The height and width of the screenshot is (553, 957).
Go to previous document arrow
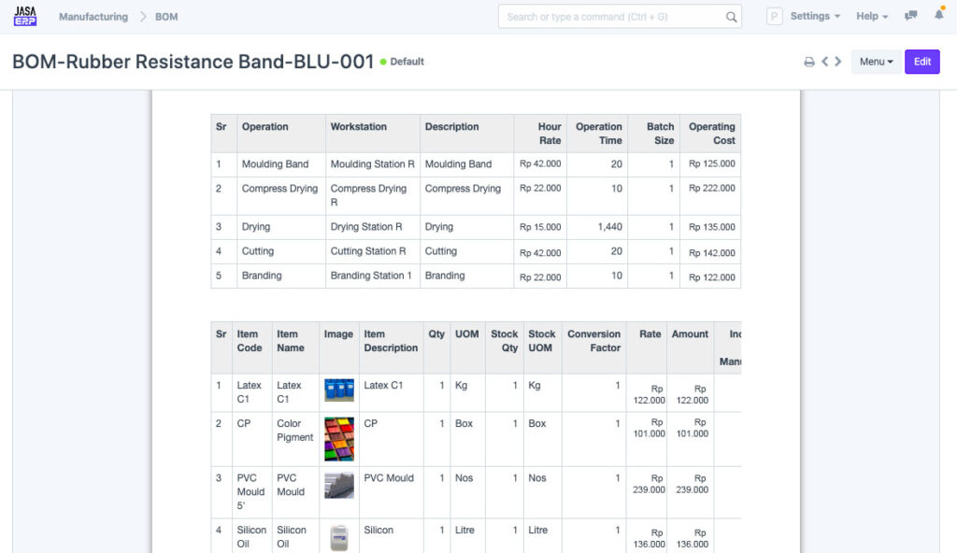pos(825,62)
